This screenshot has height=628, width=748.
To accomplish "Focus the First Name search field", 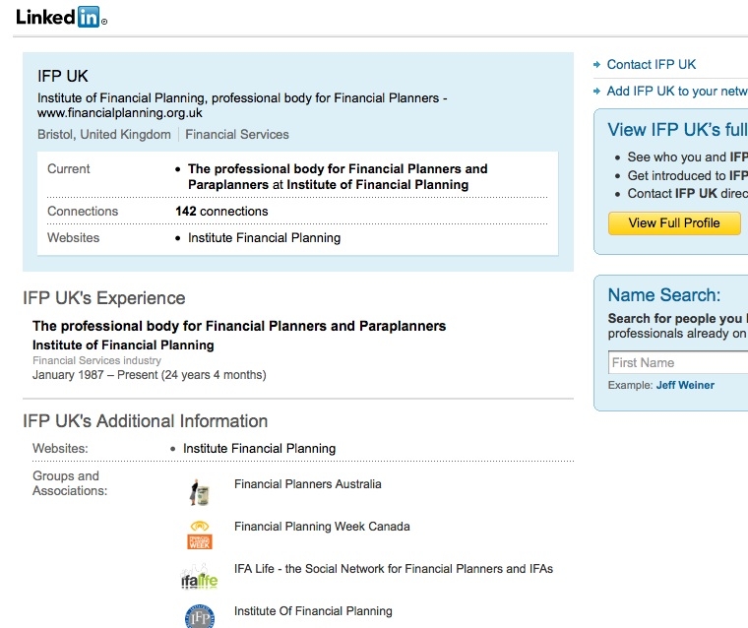I will tap(678, 362).
